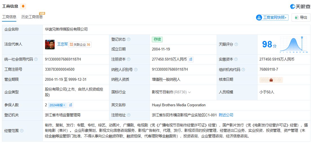Open 工商官网快照
Viewport: 313px width, 143px height.
point(272,17)
